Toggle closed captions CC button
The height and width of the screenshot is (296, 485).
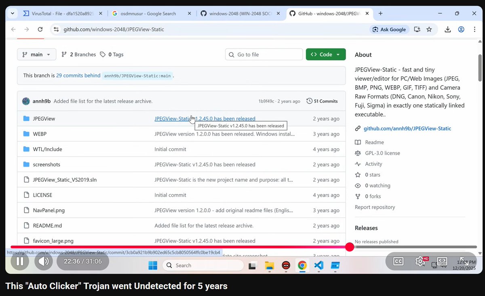pyautogui.click(x=398, y=261)
